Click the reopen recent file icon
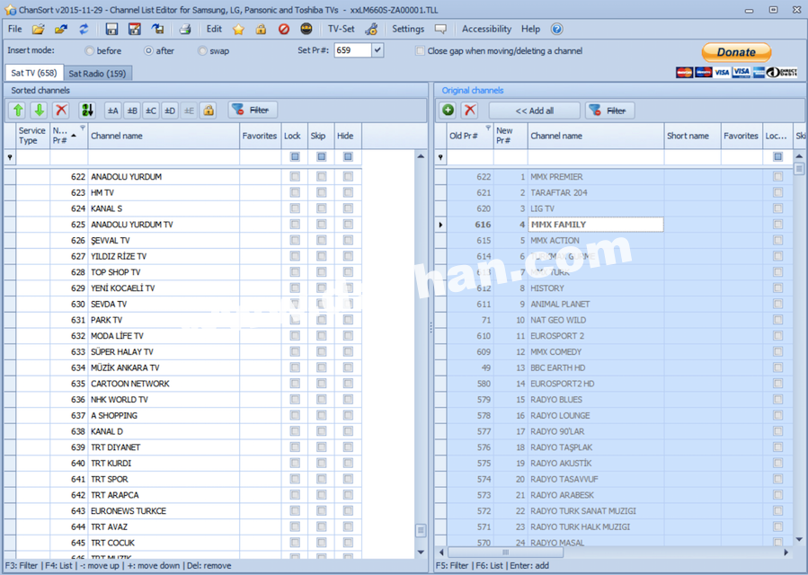The height and width of the screenshot is (575, 808). 61,30
